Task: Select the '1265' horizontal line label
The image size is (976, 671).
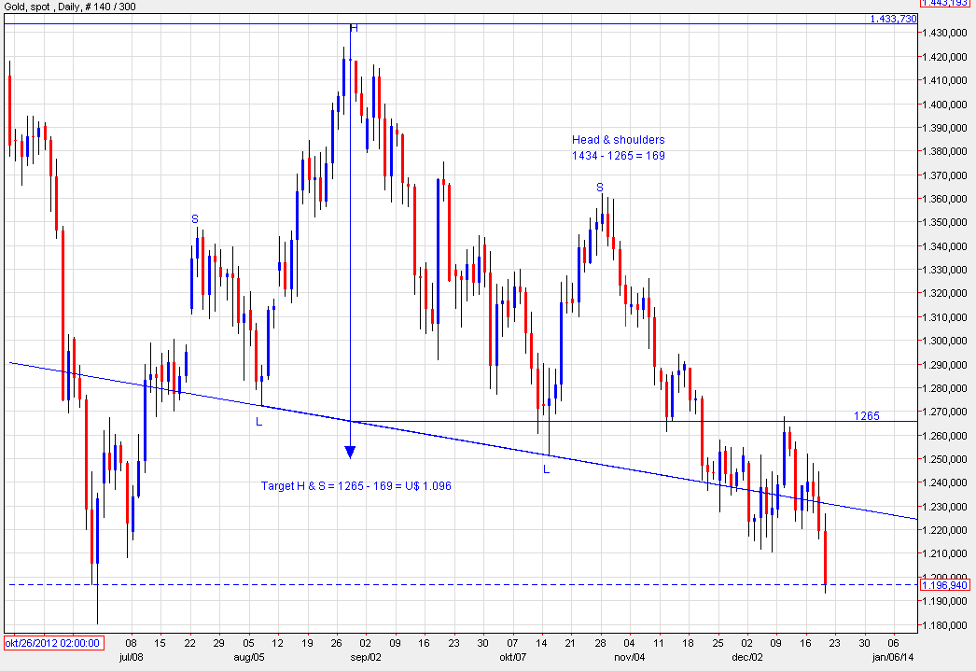Action: 867,415
